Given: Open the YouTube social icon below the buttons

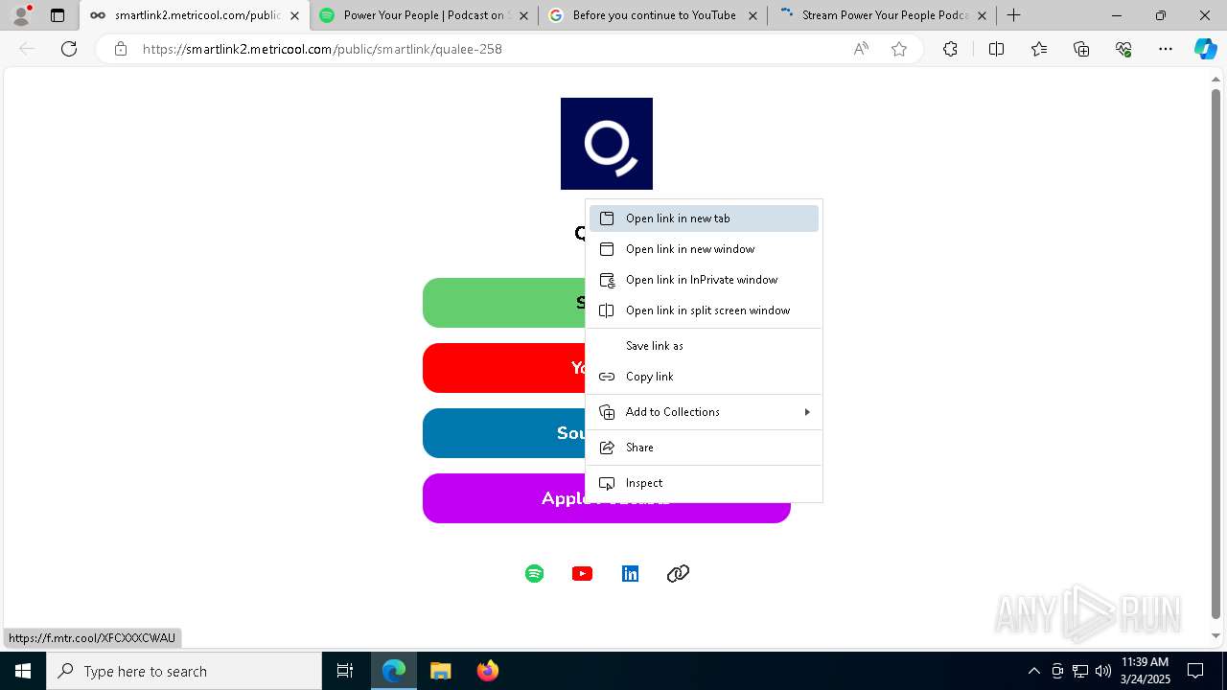Looking at the screenshot, I should pyautogui.click(x=582, y=573).
